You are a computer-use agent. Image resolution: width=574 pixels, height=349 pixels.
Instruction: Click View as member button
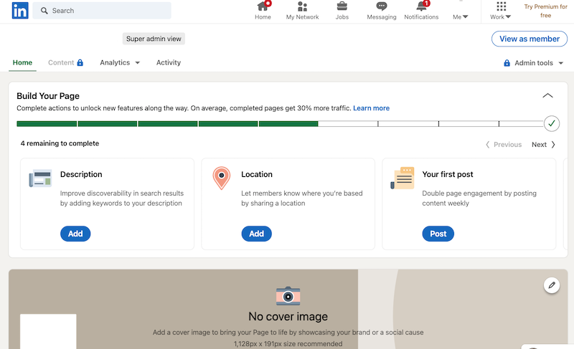point(530,39)
